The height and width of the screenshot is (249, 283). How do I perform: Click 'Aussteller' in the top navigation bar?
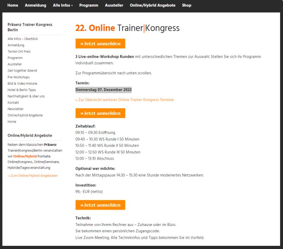(x=114, y=5)
